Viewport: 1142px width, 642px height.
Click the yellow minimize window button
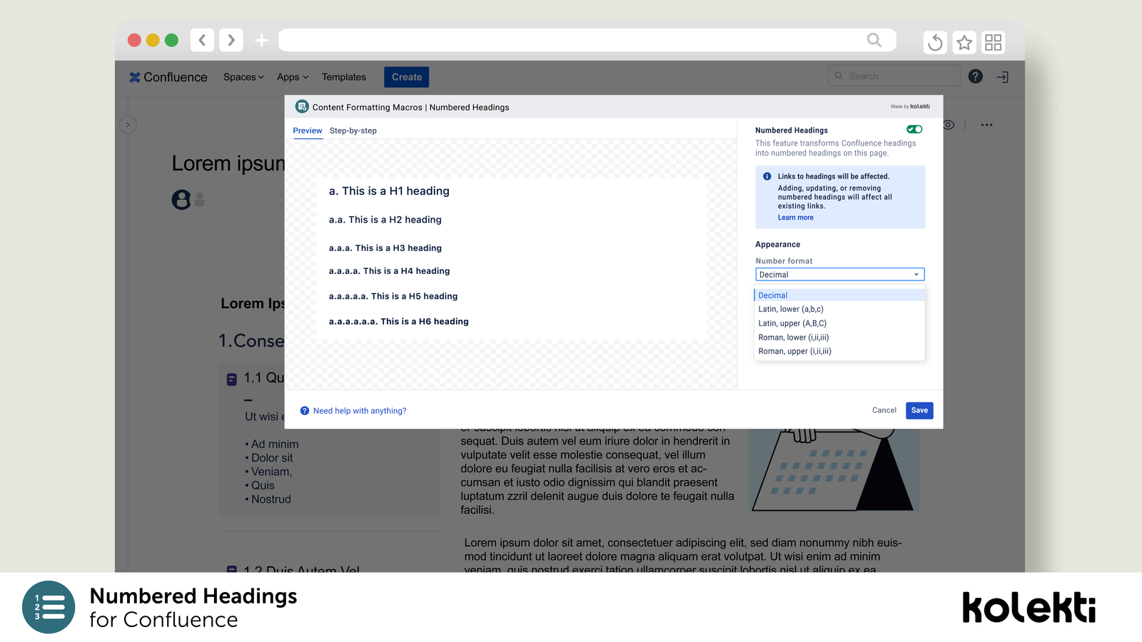pos(153,40)
